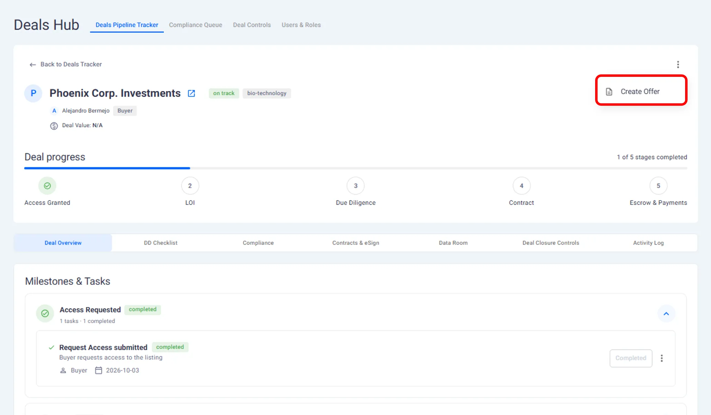The image size is (711, 415).
Task: Click the calendar icon next to 2026-10-03
Action: coord(99,370)
